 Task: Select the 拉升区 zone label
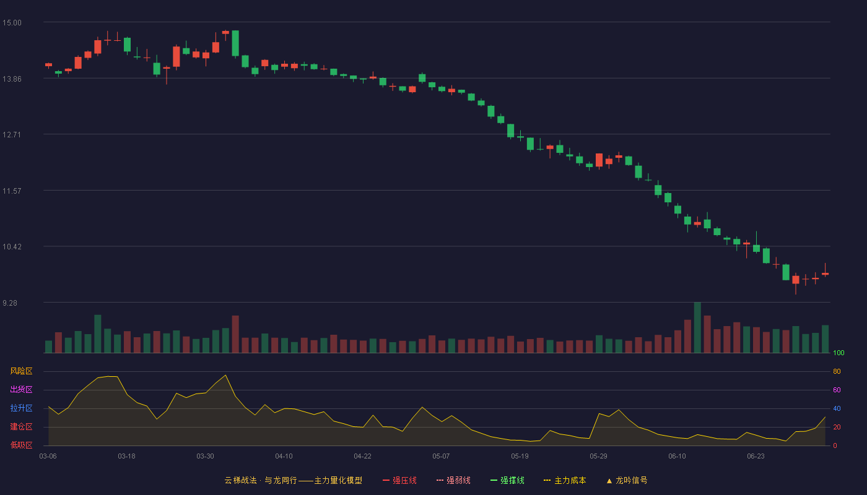21,408
